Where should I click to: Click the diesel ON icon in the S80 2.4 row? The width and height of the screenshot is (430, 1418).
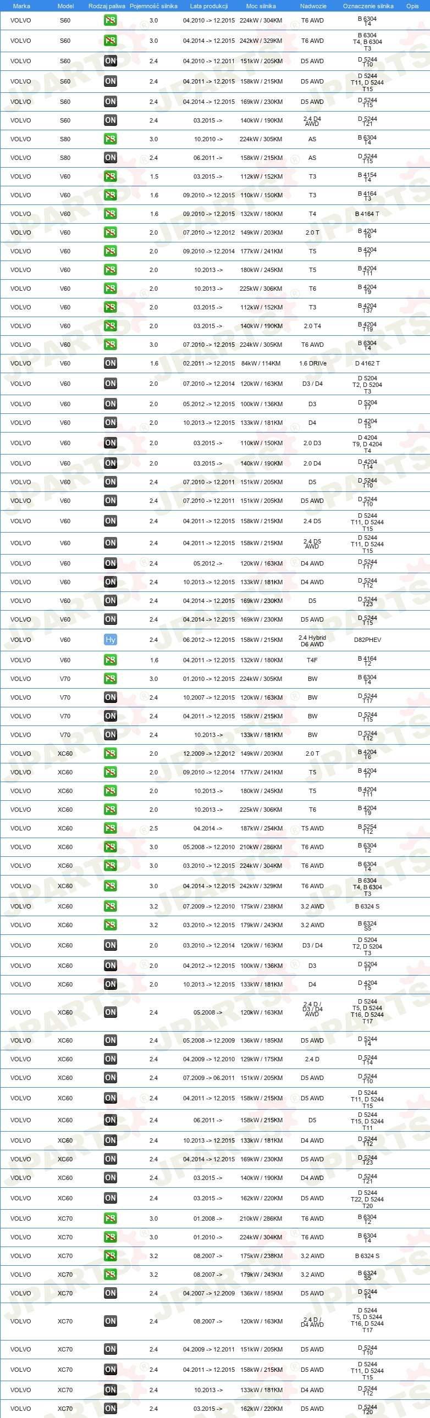110,158
